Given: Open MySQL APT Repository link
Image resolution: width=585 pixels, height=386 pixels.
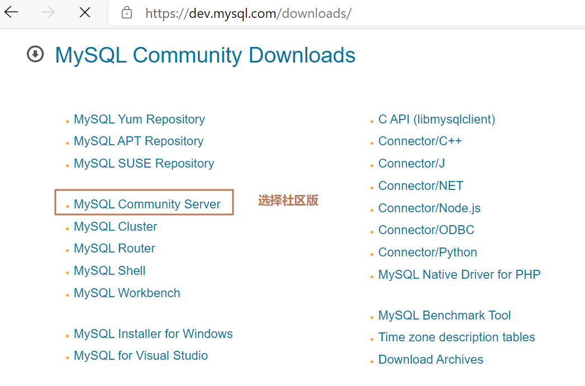Looking at the screenshot, I should coord(139,141).
